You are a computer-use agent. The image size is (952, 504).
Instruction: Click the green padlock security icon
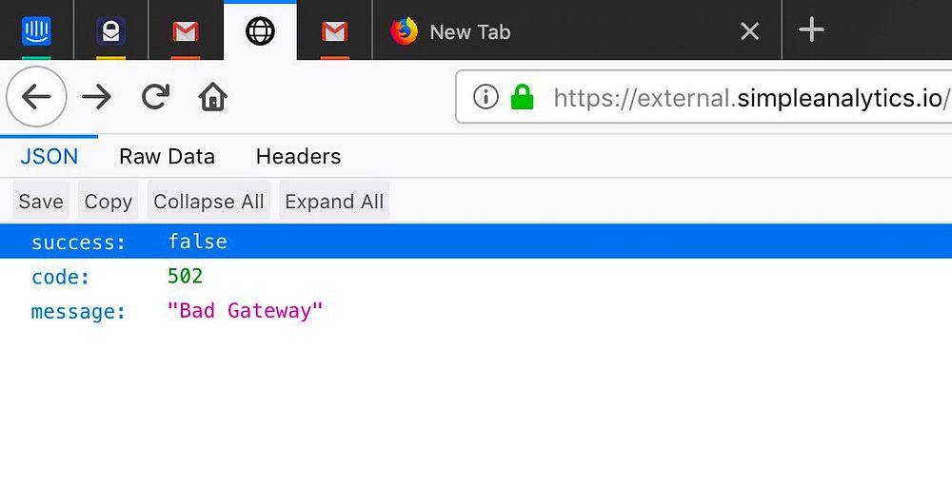coord(522,97)
